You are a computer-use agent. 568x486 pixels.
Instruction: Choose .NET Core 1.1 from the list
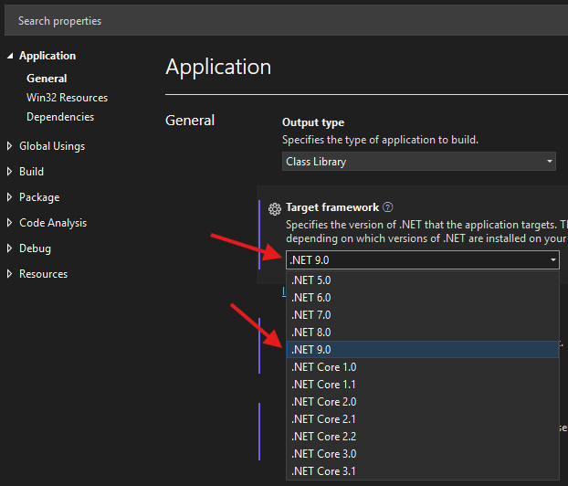[x=423, y=385]
